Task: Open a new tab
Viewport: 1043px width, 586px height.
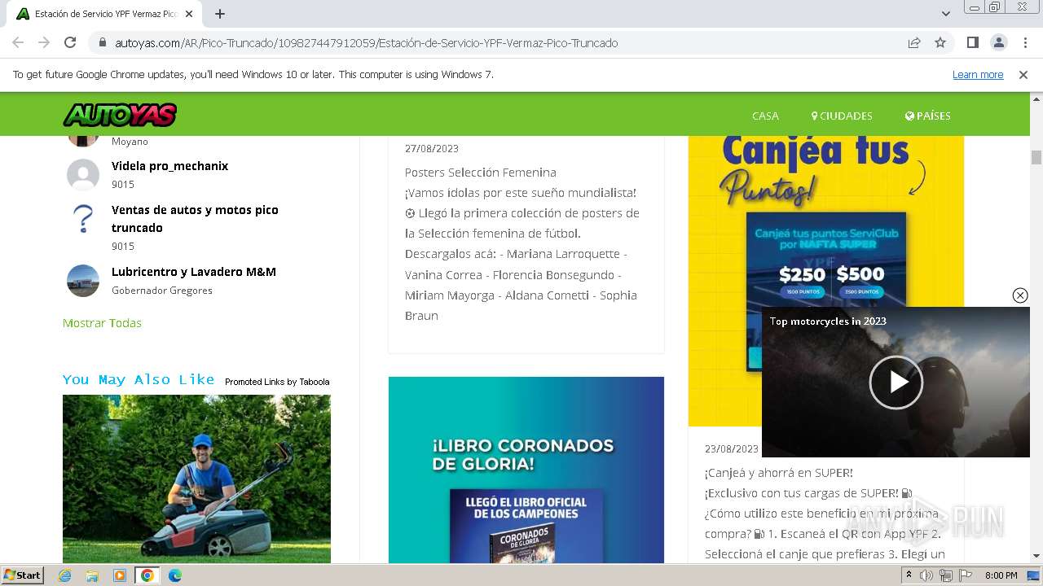Action: pos(220,14)
